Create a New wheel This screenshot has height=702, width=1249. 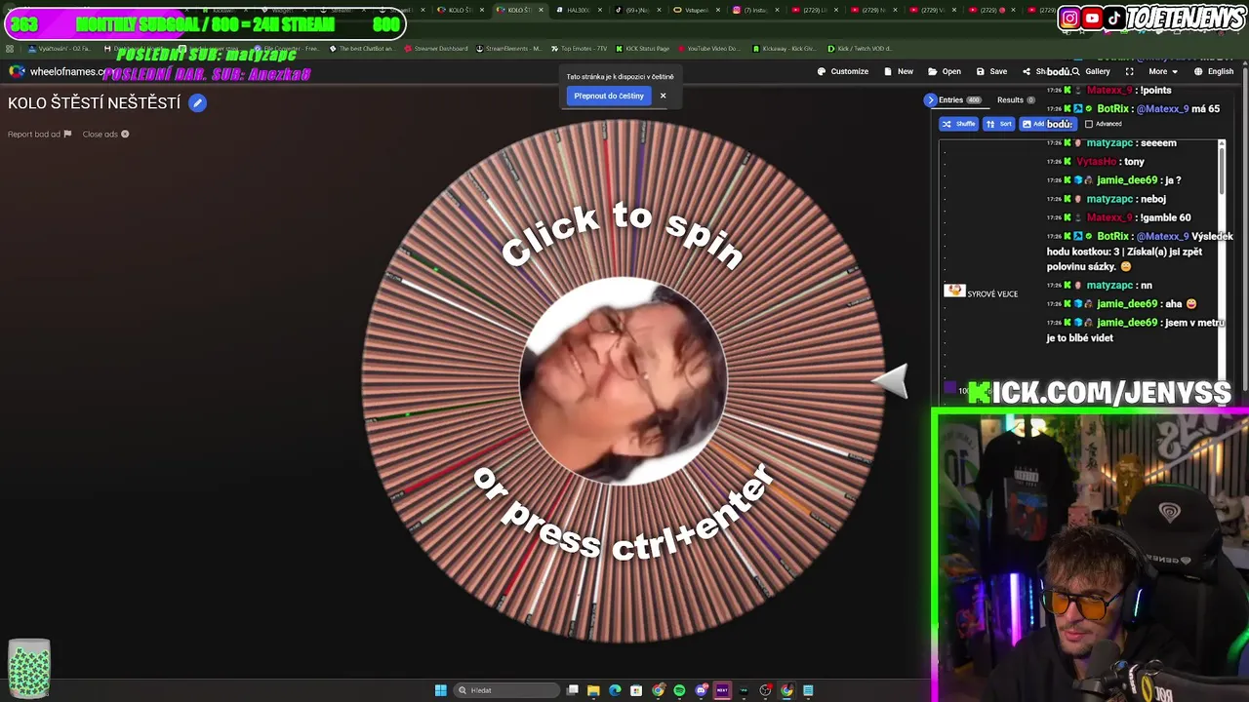[898, 71]
